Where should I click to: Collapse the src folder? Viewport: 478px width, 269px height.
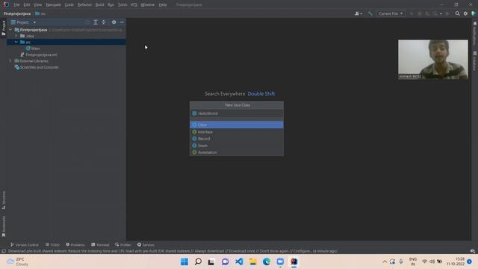click(16, 42)
